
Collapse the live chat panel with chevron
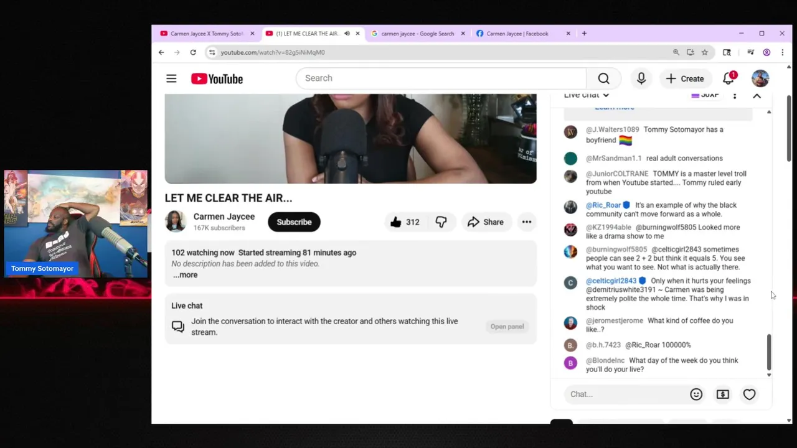point(757,95)
